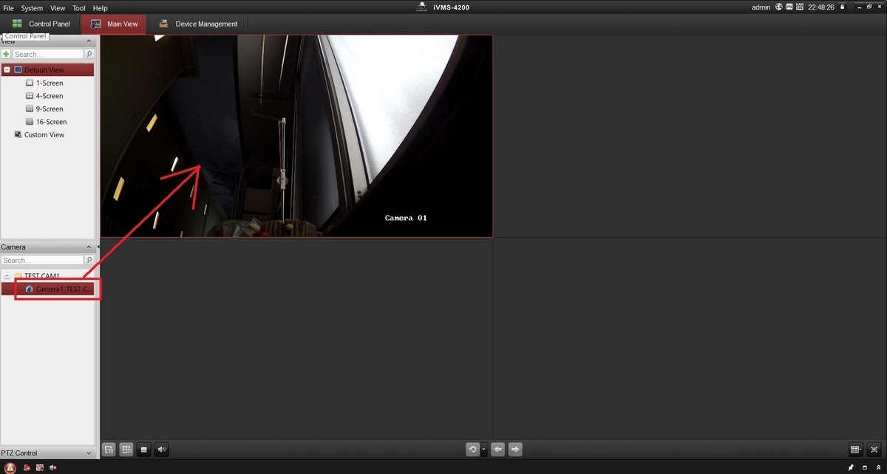The image size is (887, 474).
Task: Click the RAM memory usage icon
Action: click(800, 7)
